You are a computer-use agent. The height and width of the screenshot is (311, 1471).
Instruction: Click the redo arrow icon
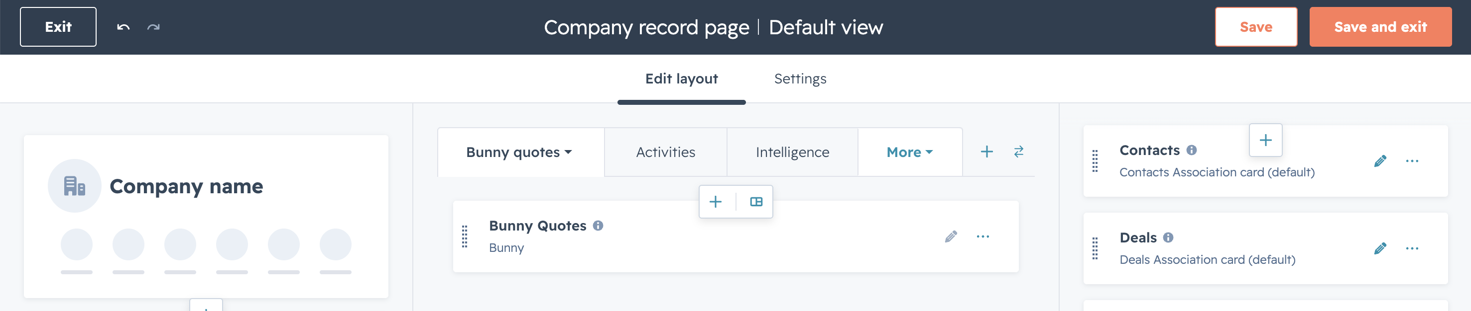[x=153, y=27]
